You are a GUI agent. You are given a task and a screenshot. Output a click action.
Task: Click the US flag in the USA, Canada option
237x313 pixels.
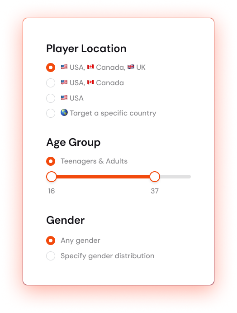(64, 82)
